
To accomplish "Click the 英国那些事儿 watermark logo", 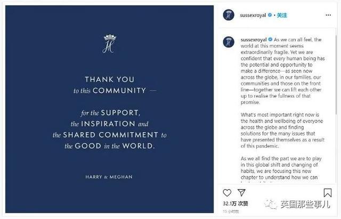I will point(297,204).
